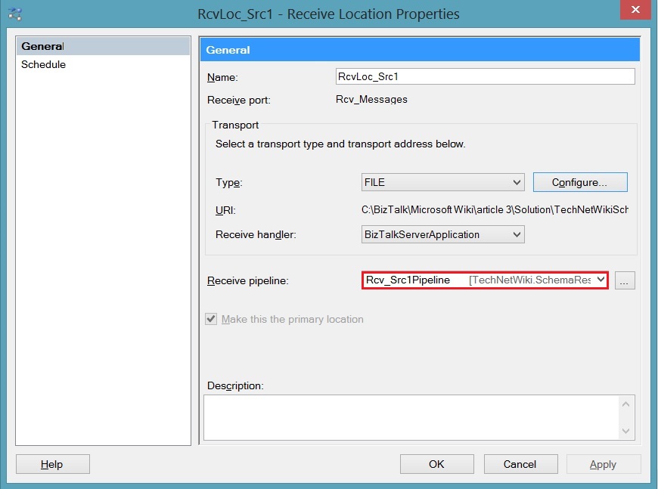Click the 'Name:' label
This screenshot has width=658, height=489.
(222, 78)
